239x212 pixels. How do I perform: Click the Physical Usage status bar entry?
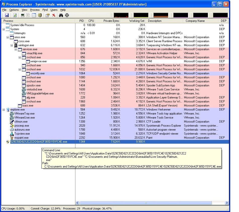[x=97, y=208]
